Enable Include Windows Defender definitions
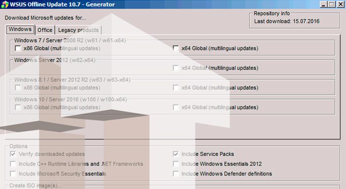This screenshot has height=189, width=346. tap(176, 174)
